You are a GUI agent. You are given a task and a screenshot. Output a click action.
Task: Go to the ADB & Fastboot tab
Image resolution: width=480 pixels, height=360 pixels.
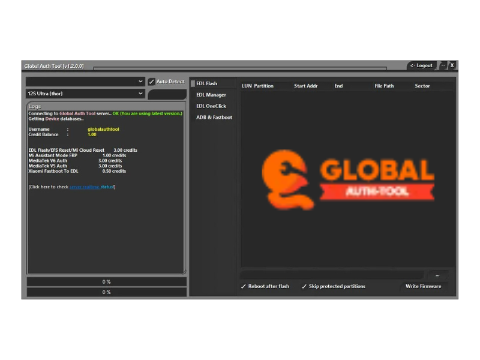214,117
